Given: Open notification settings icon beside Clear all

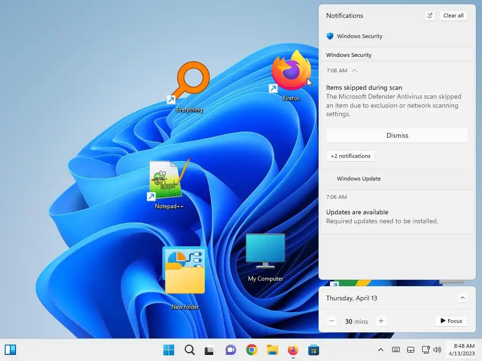Looking at the screenshot, I should click(430, 16).
